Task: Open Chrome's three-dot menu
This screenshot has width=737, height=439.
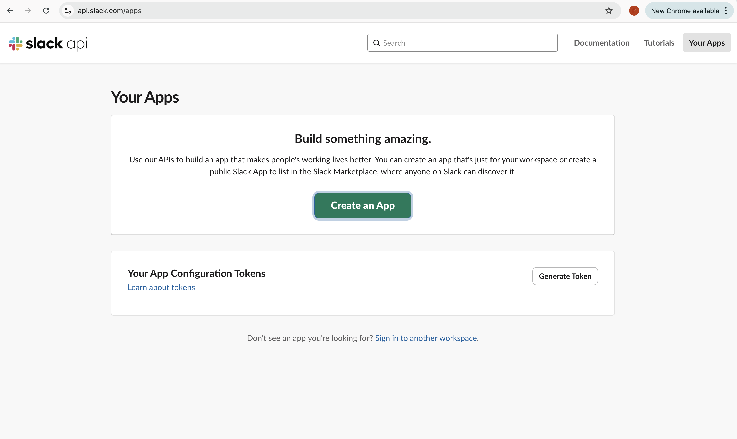Action: [726, 10]
